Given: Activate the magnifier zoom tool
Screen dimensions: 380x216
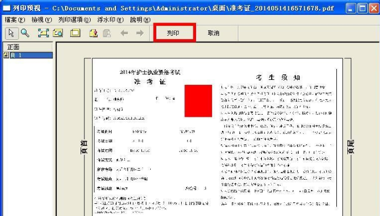Looking at the screenshot, I should click(25, 33).
